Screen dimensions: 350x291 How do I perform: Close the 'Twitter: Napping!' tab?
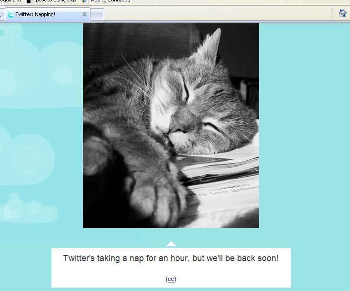point(84,14)
